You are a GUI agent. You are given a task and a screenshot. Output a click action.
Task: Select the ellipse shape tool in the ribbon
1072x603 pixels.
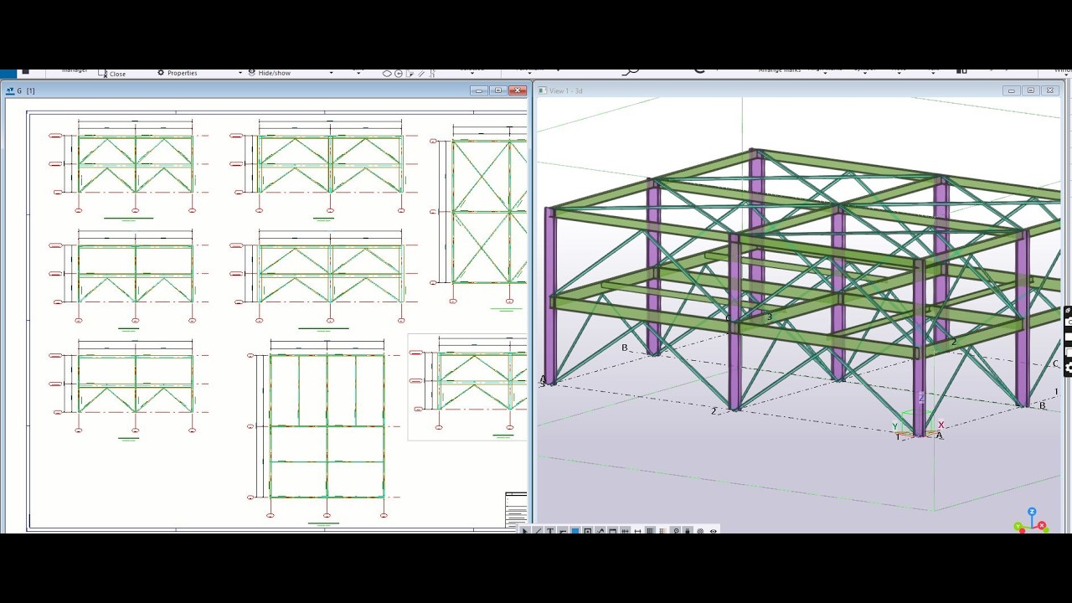[x=387, y=74]
